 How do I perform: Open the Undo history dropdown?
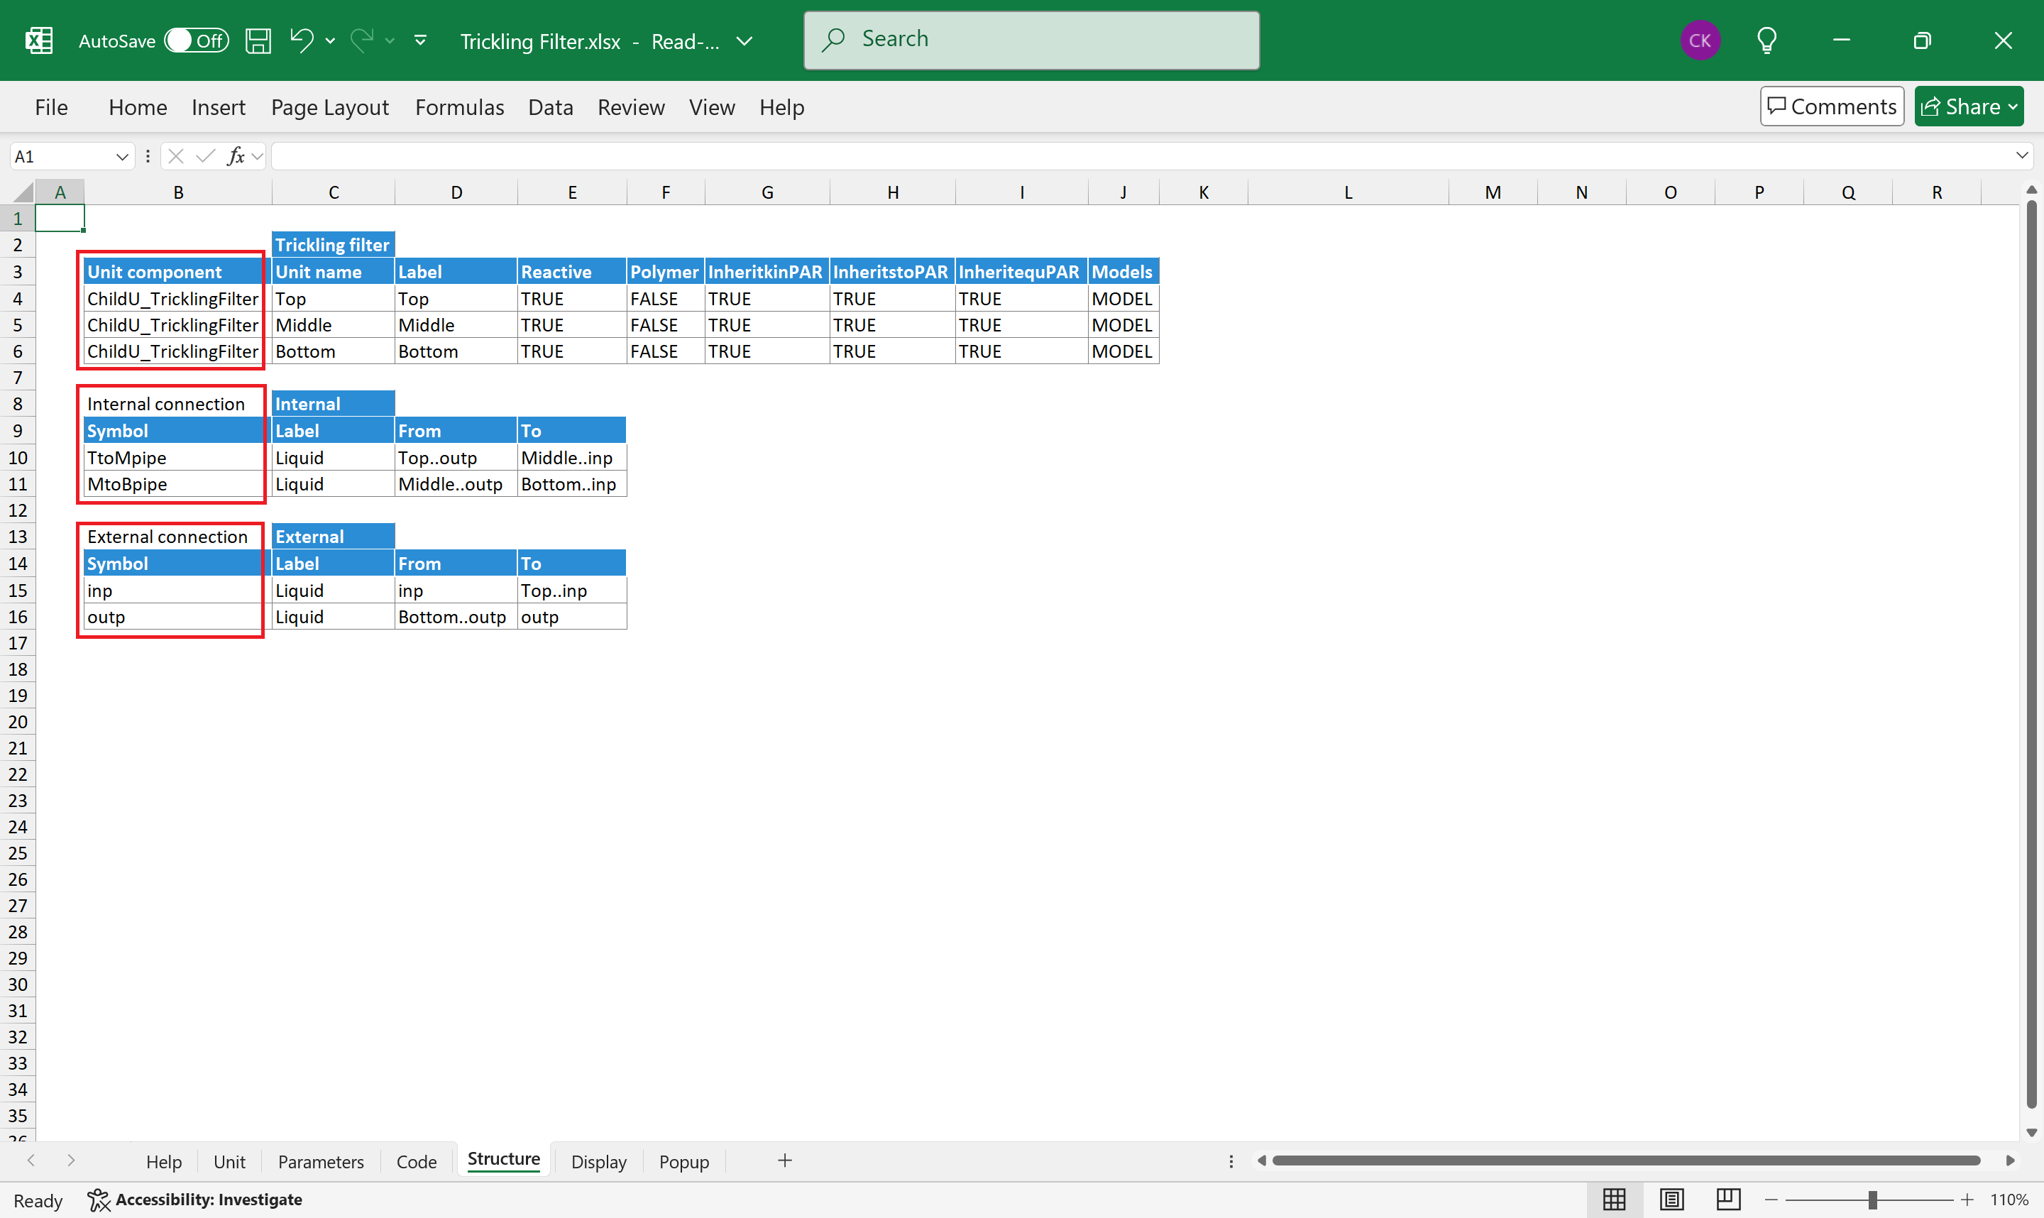[330, 40]
